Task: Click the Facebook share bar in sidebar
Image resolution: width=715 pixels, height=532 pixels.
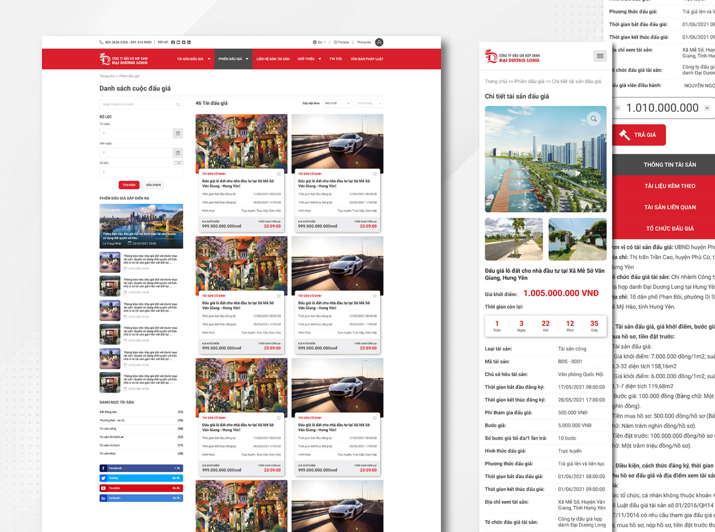Action: point(141,469)
